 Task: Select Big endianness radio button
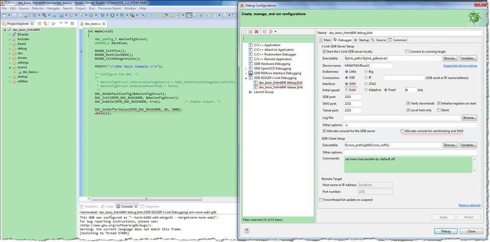point(366,72)
